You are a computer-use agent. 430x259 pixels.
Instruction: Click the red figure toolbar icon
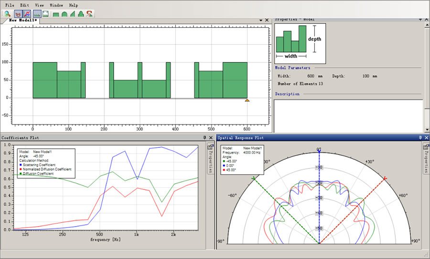(x=89, y=14)
